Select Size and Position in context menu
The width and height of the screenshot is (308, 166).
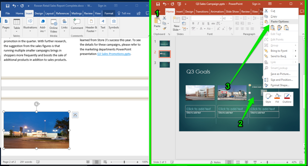[x=281, y=80]
